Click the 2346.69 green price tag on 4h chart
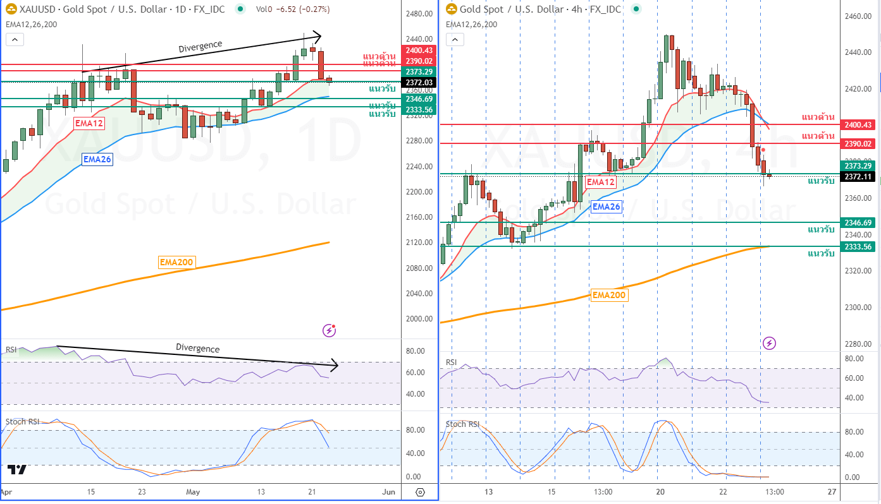Screen dimensions: 881x504 [x=858, y=222]
